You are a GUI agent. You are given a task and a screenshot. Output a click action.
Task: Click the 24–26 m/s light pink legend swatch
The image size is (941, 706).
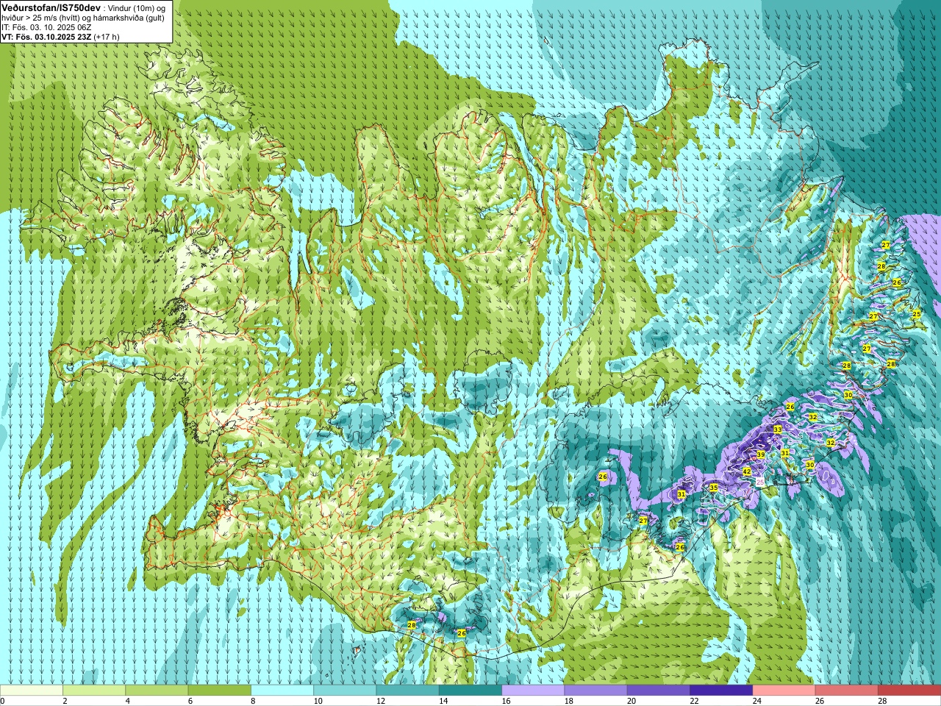coord(784,691)
